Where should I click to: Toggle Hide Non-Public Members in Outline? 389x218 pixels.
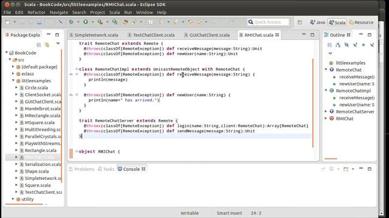pyautogui.click(x=363, y=45)
